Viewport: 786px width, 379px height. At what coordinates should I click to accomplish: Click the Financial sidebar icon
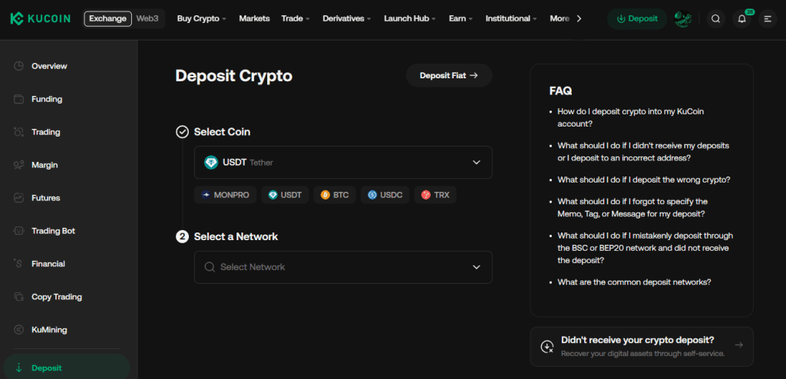tap(18, 264)
